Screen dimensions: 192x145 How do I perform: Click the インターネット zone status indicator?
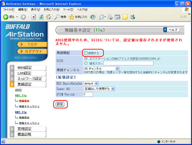pyautogui.click(x=167, y=141)
